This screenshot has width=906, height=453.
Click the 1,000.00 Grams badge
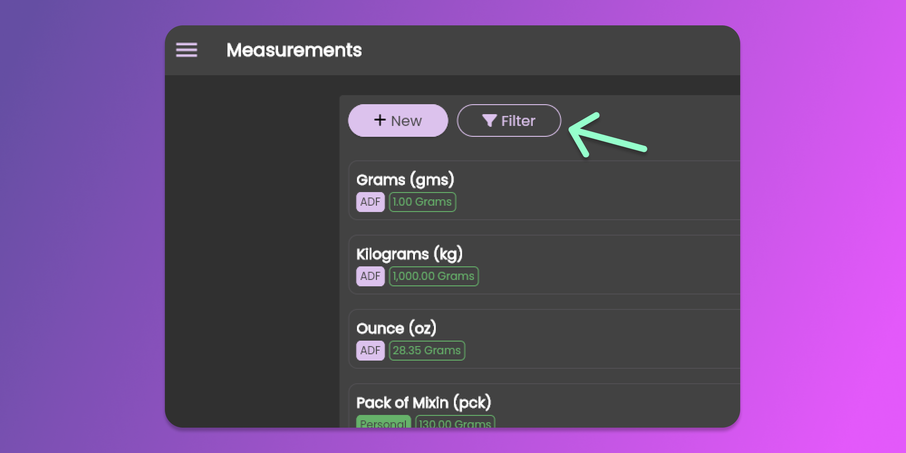(x=434, y=276)
